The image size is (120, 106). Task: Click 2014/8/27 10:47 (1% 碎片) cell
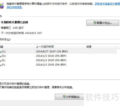click(52, 52)
